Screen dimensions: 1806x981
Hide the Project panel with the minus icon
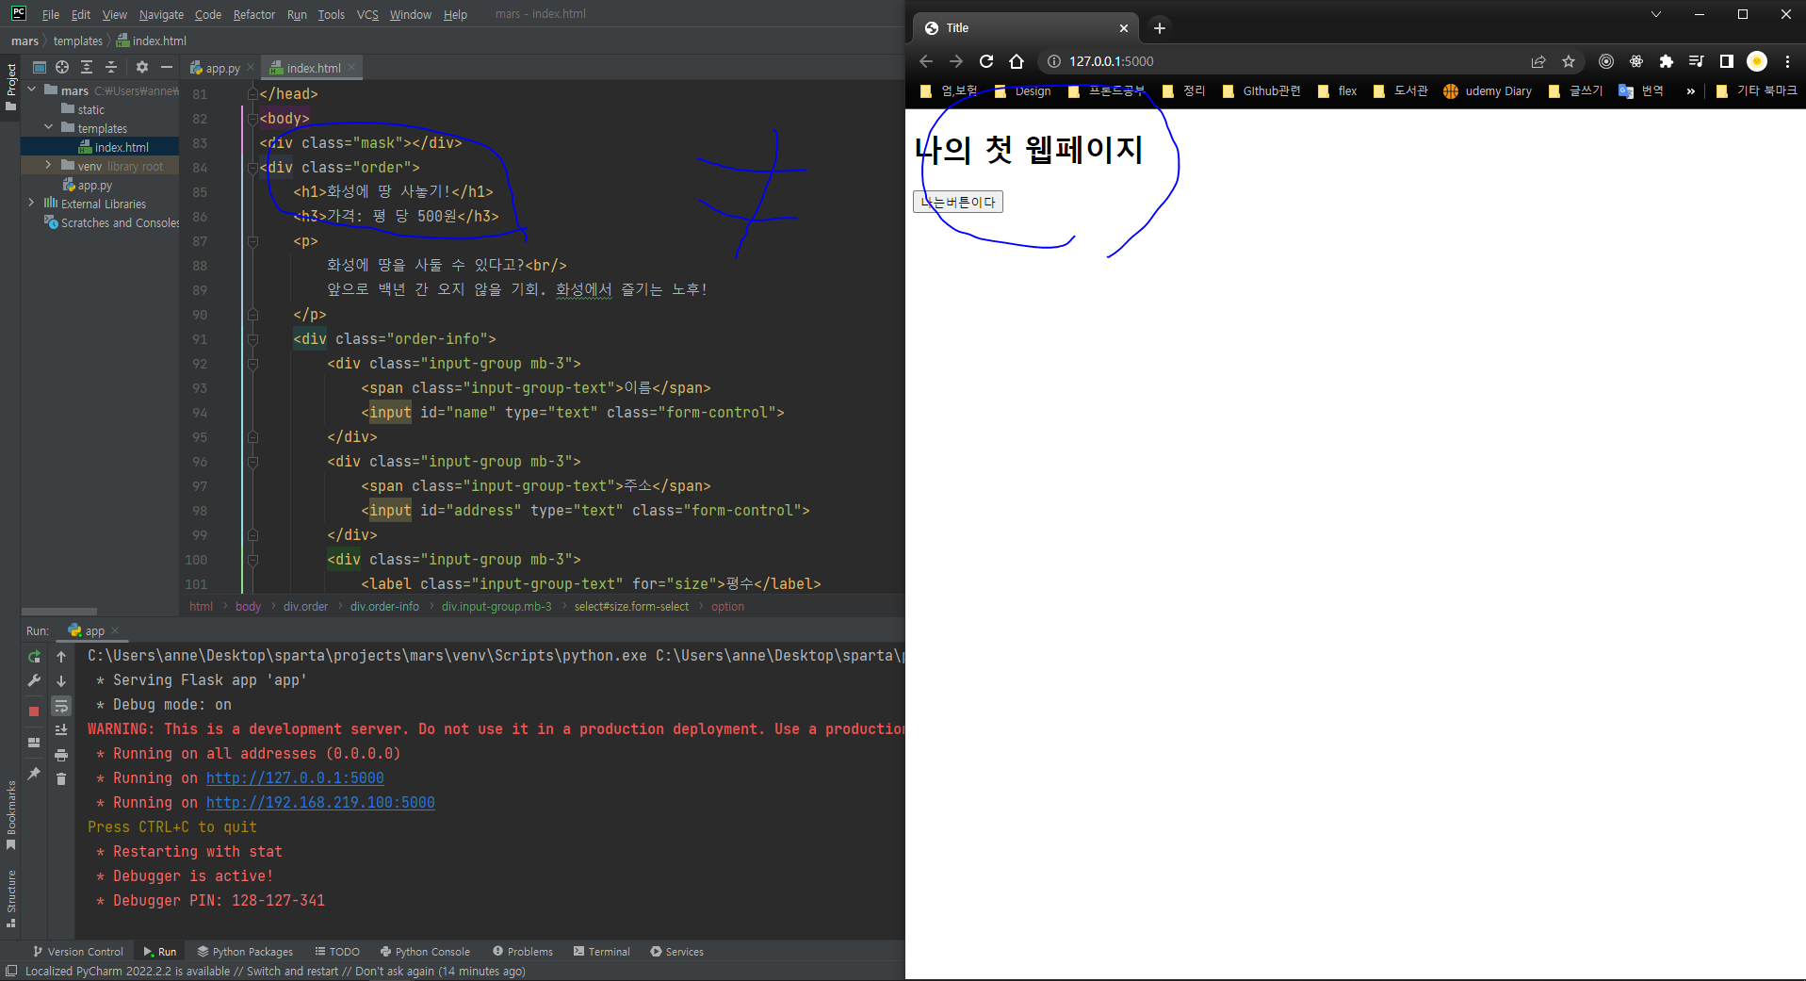(167, 67)
